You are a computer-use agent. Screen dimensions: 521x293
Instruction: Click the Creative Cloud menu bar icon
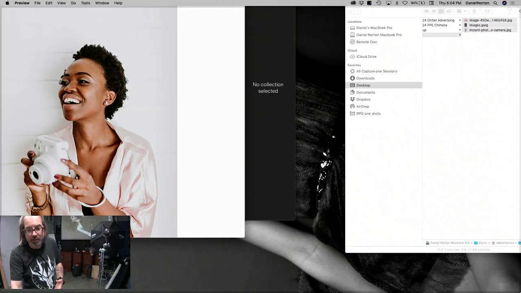(353, 3)
